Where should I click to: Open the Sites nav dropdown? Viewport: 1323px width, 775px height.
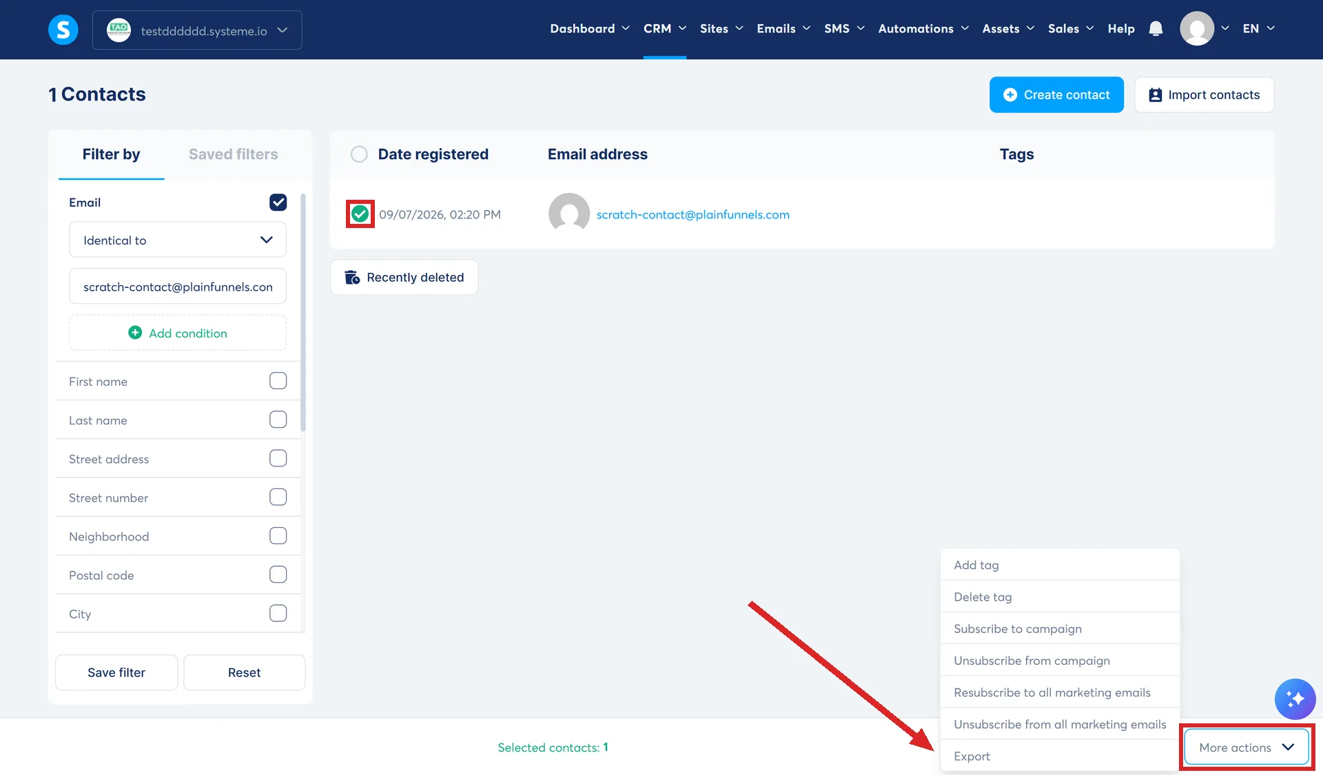(721, 28)
